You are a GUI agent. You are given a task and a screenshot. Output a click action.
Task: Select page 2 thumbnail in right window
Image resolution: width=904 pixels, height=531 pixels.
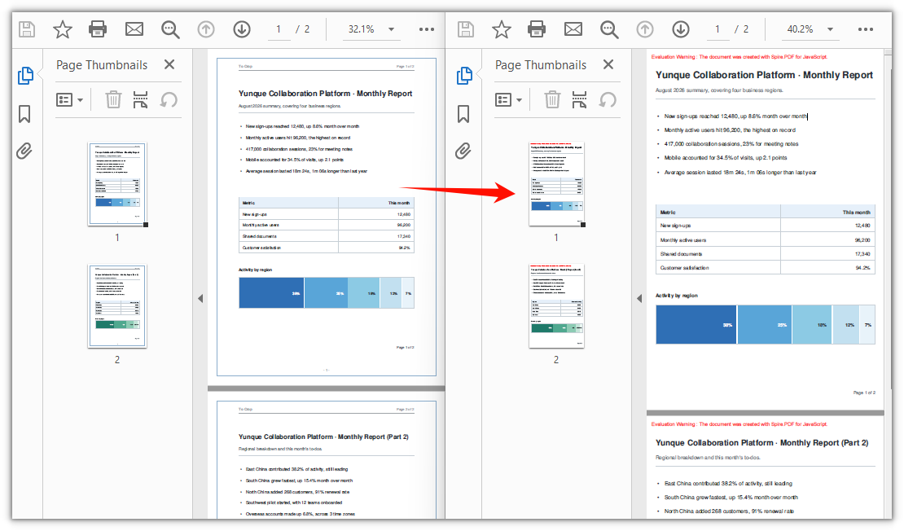(556, 306)
